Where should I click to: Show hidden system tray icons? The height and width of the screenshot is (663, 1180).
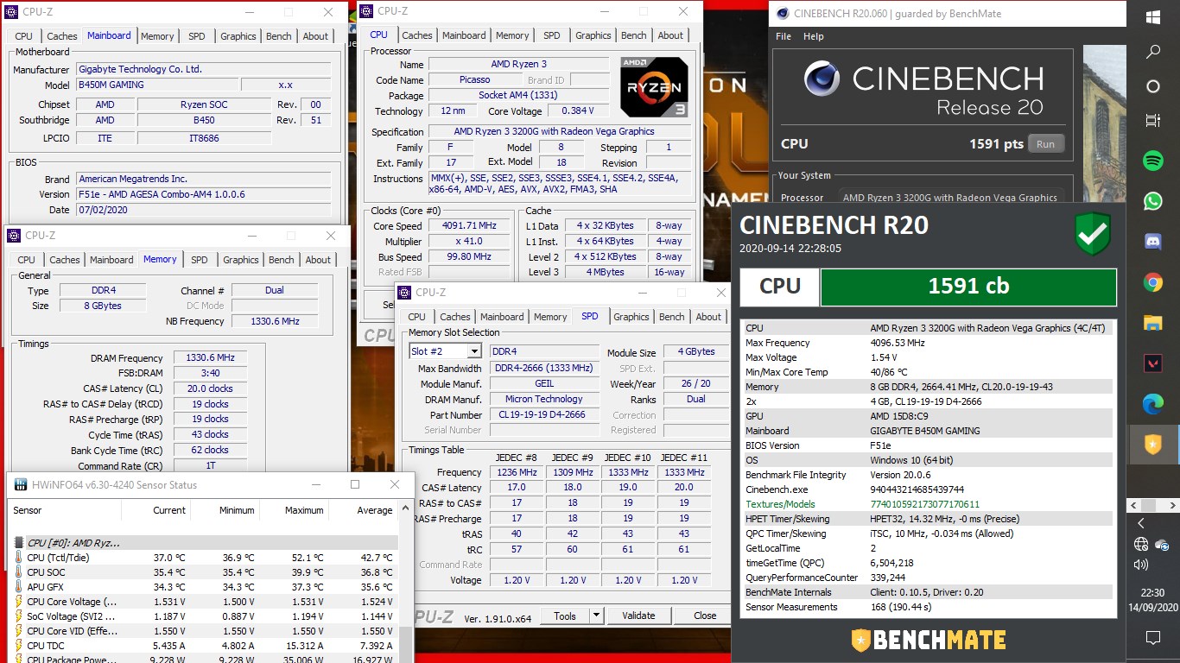1141,523
